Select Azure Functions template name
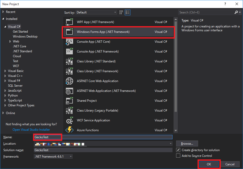This screenshot has width=243, height=169. click(88, 130)
